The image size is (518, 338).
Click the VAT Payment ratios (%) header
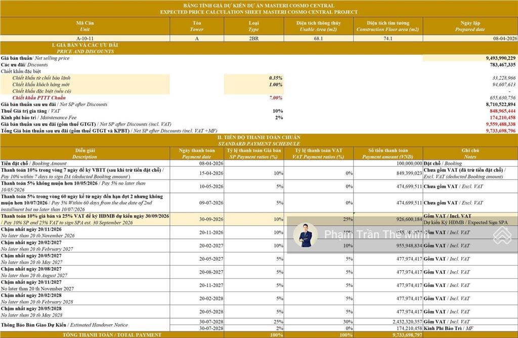(x=319, y=154)
